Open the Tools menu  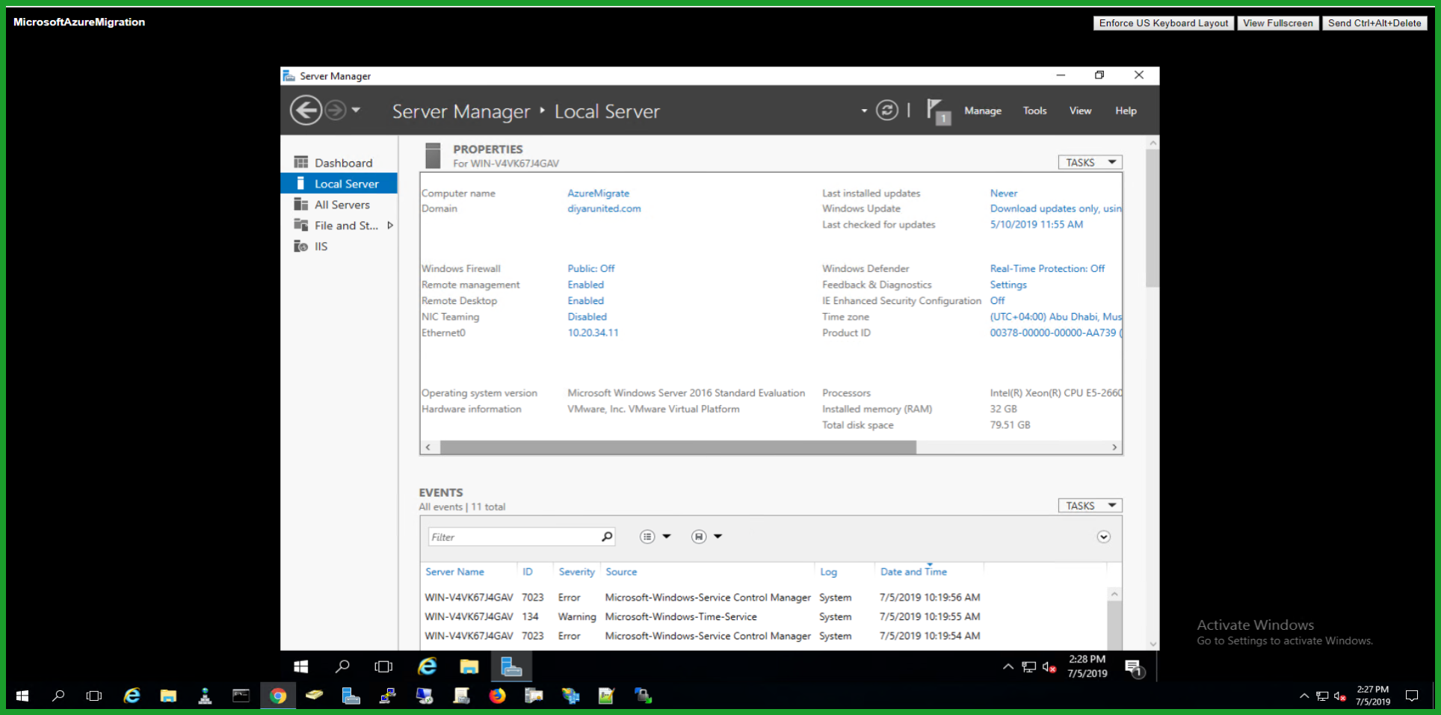coord(1034,111)
